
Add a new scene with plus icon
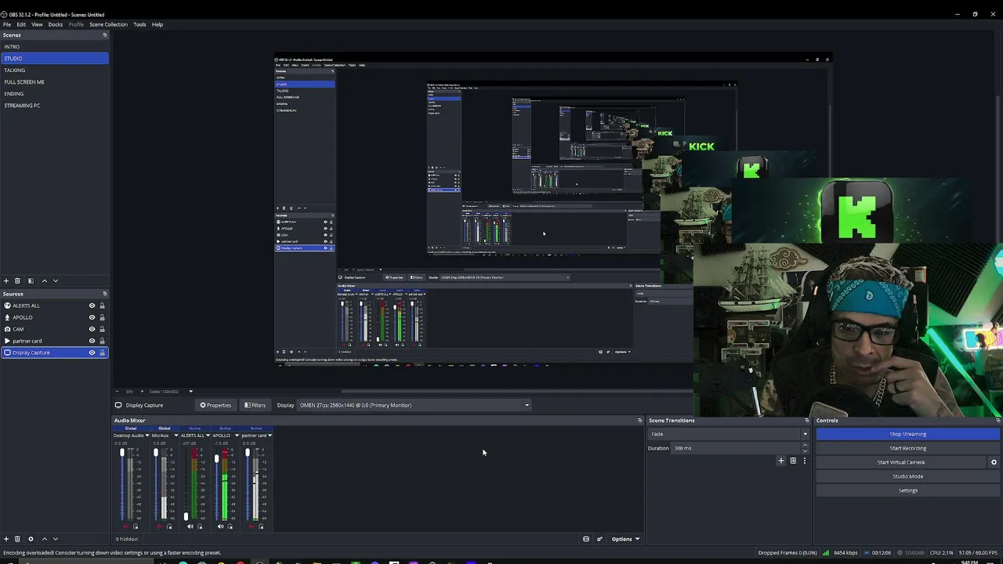click(x=6, y=280)
